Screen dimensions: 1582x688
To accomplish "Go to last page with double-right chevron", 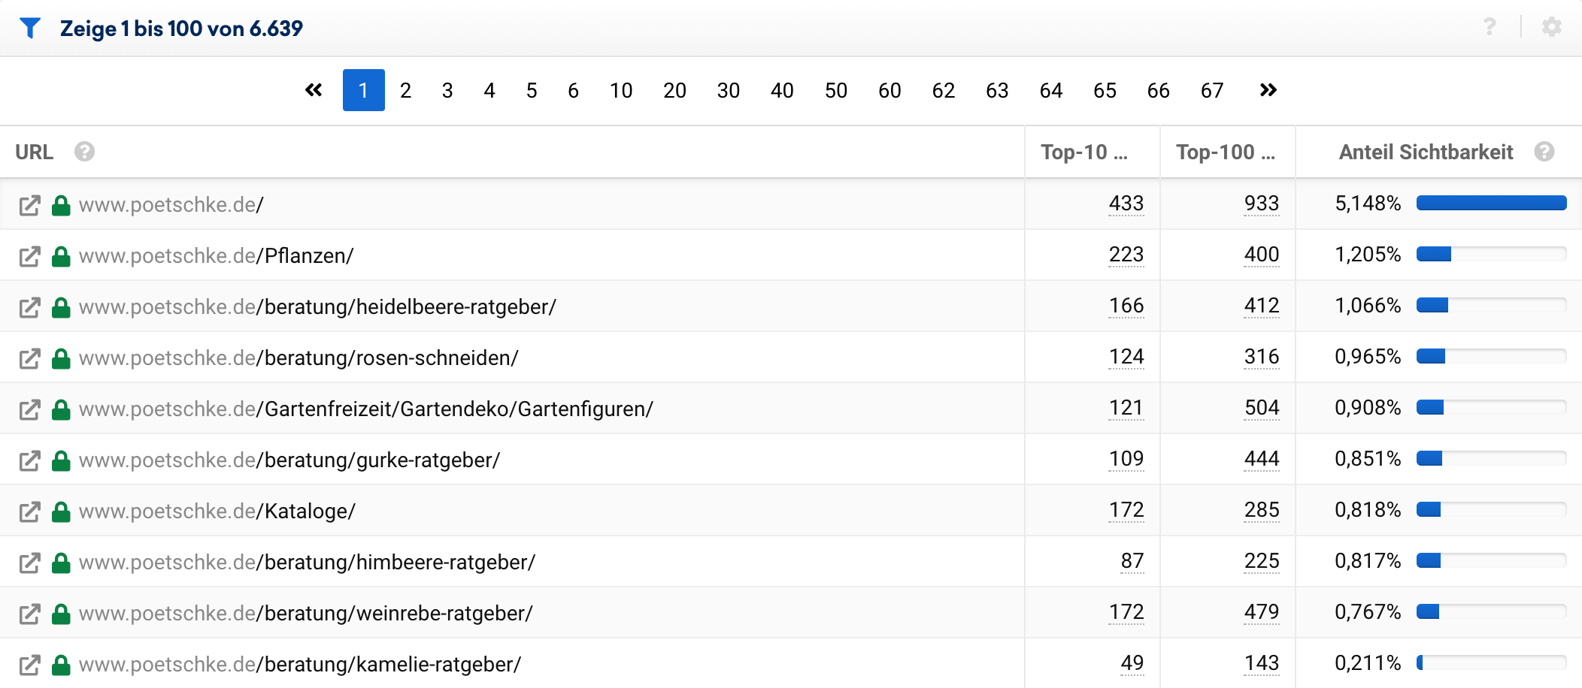I will (1268, 90).
